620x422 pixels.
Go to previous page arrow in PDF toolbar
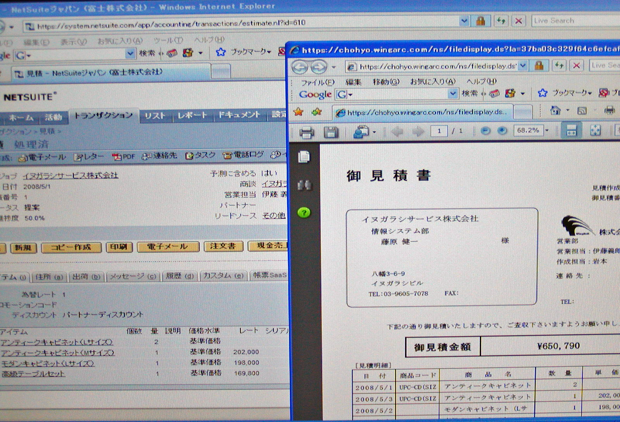(x=398, y=132)
